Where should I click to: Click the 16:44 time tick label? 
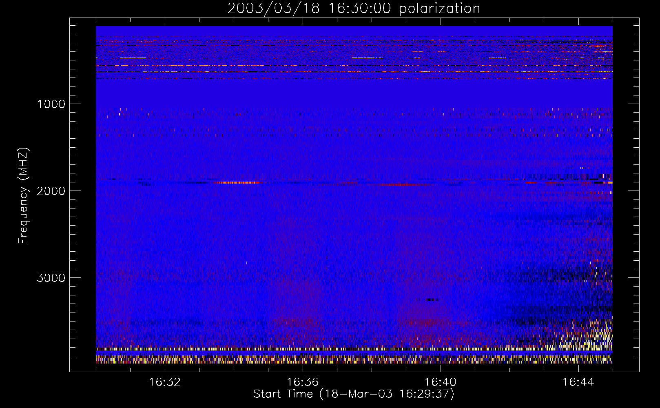pyautogui.click(x=578, y=382)
